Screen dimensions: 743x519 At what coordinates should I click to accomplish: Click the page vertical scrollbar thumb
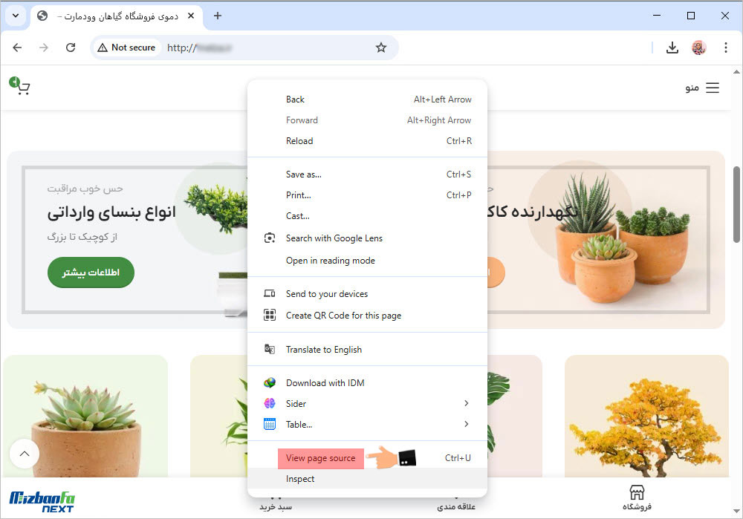pos(736,204)
